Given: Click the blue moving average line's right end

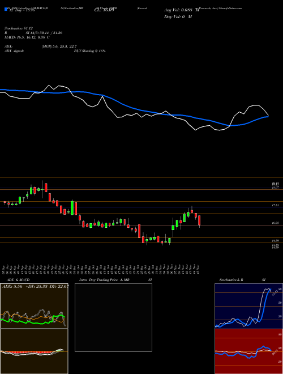Looking at the screenshot, I should (x=268, y=117).
